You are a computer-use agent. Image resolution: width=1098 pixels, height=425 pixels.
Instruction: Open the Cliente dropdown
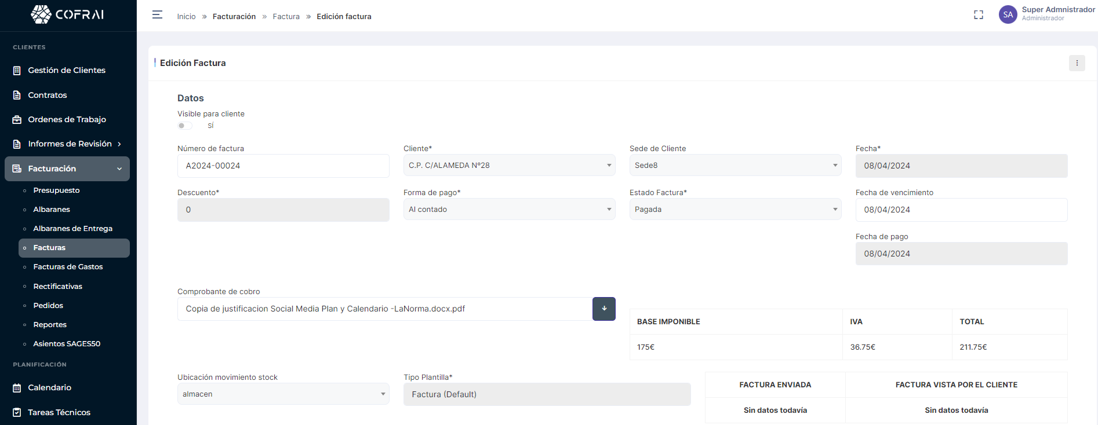509,166
